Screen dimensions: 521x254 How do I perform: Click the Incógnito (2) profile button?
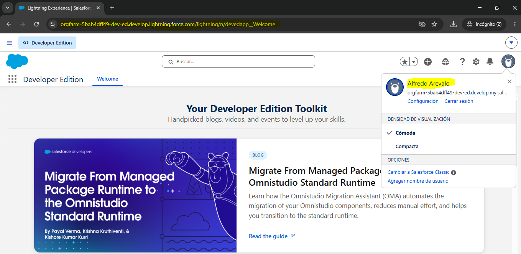[484, 24]
